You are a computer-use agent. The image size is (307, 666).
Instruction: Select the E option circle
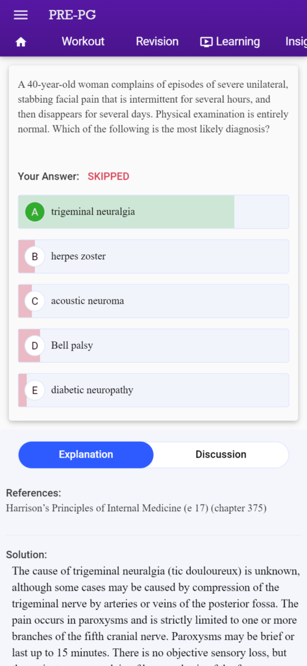click(x=35, y=390)
